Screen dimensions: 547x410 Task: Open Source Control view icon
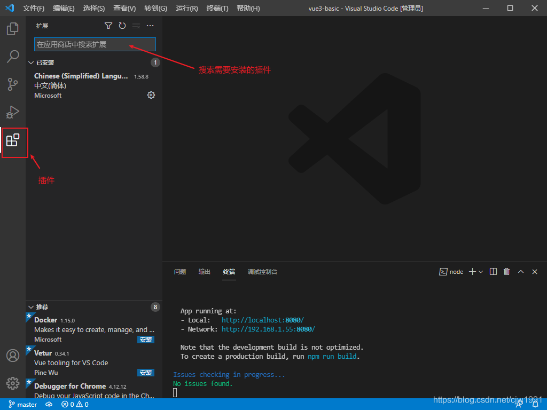(13, 84)
